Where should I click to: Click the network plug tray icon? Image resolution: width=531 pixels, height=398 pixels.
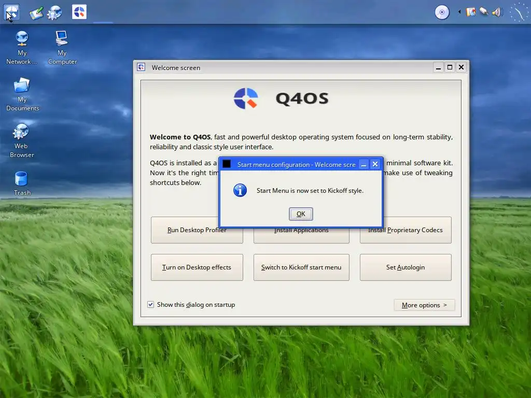tap(484, 12)
